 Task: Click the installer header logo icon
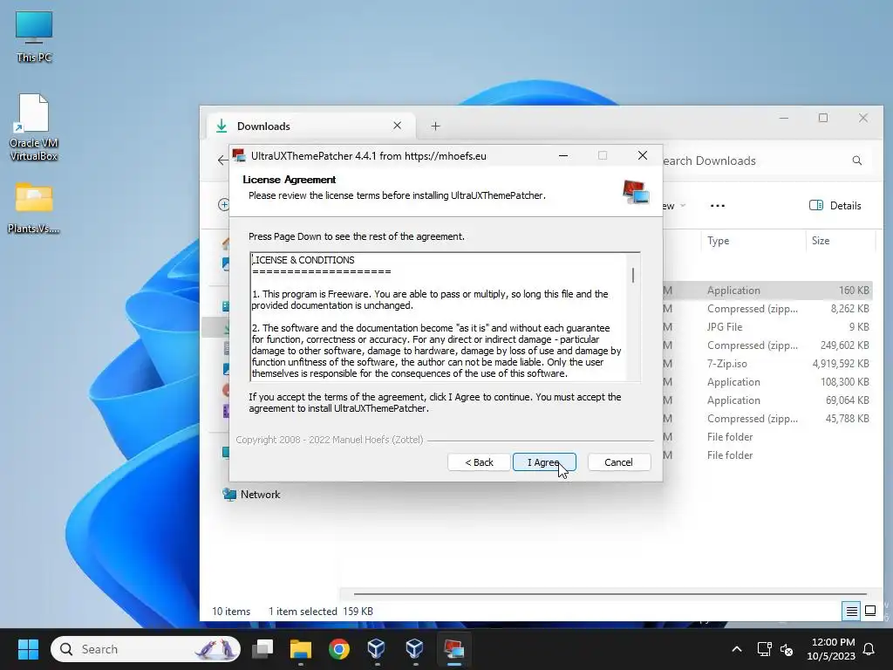pos(636,192)
